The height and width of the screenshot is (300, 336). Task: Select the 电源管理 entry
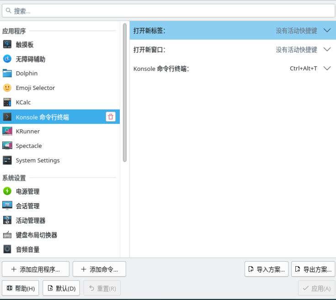coord(60,191)
